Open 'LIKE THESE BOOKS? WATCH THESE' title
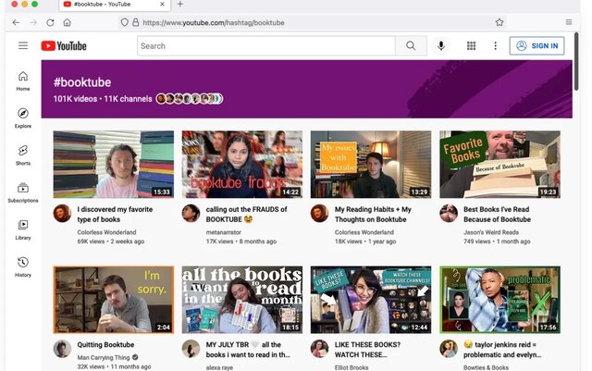 tap(368, 350)
